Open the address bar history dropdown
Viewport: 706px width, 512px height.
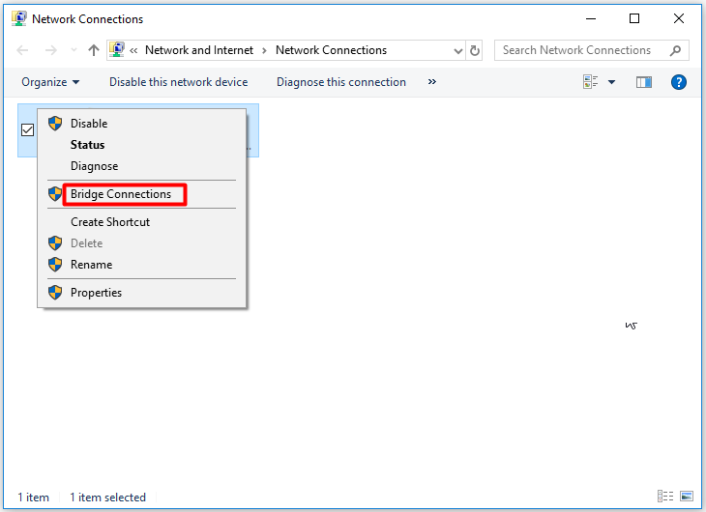tap(457, 51)
